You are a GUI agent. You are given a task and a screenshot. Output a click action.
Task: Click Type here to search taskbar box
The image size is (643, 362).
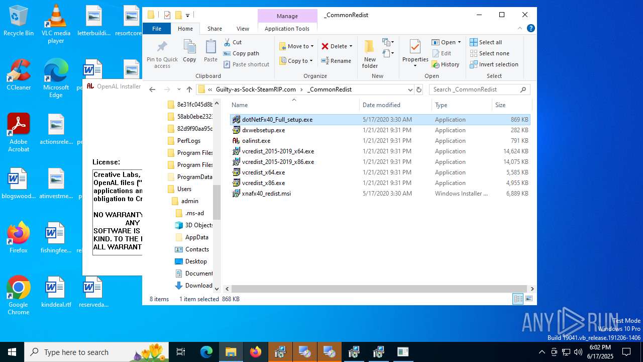click(96, 352)
